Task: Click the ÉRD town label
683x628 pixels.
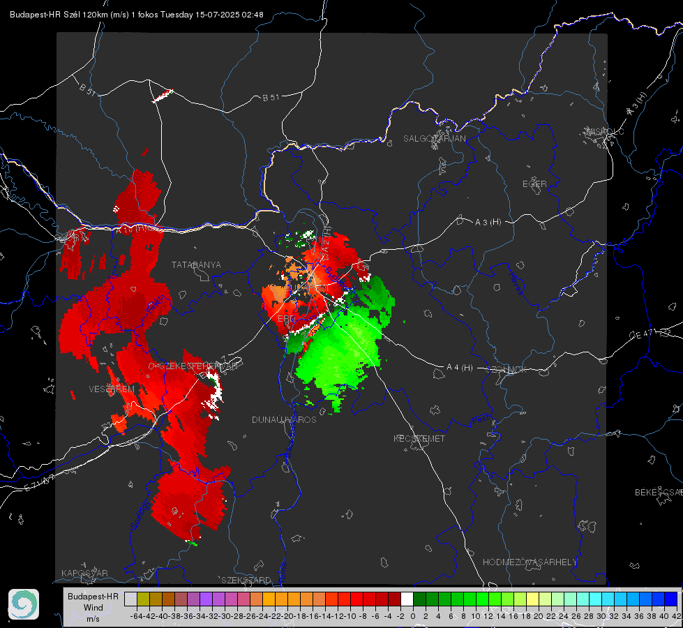Action: [286, 319]
